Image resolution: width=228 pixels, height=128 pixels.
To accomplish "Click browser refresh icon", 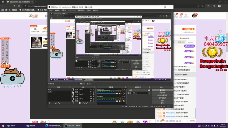I will tap(14, 6).
